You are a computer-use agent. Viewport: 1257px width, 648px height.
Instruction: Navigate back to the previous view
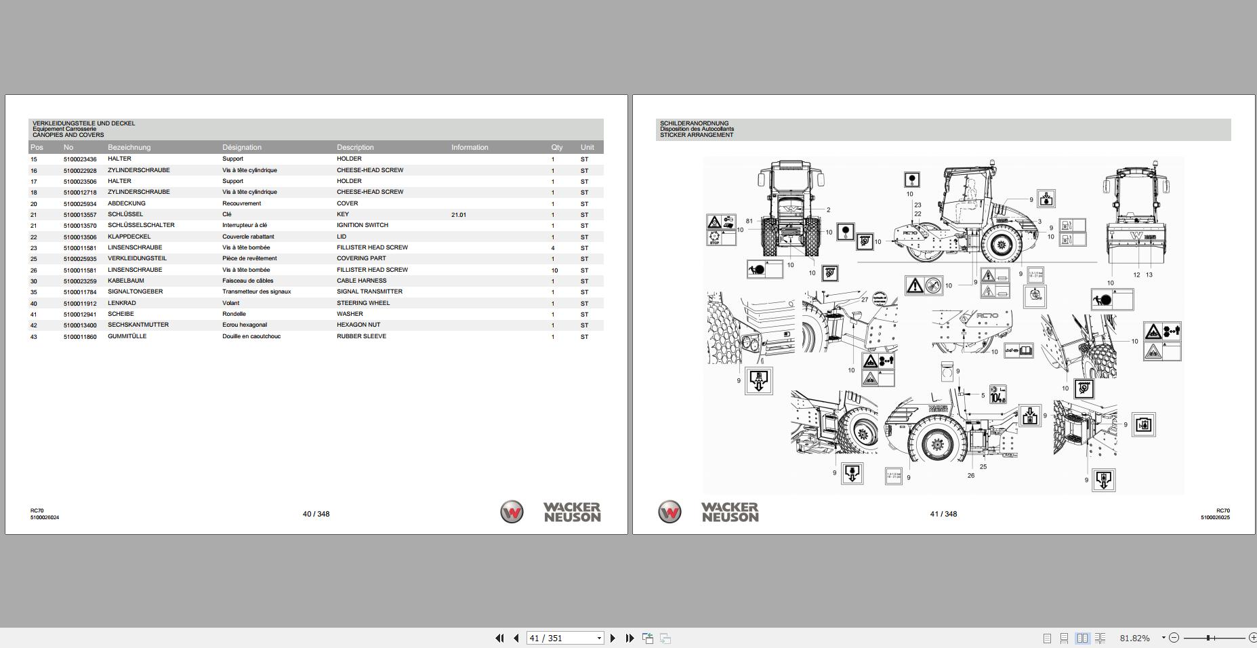(648, 638)
